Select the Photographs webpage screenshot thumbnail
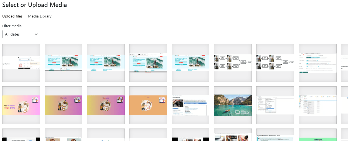This screenshot has width=348, height=141. [190, 105]
